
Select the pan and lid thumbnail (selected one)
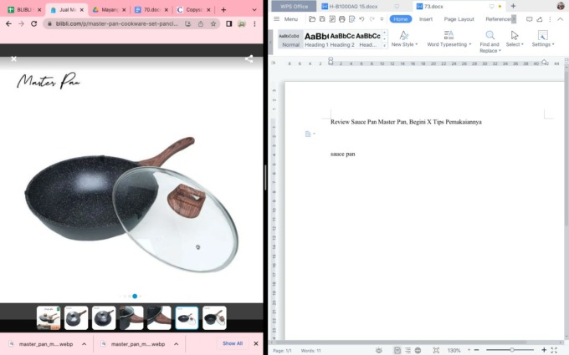(187, 317)
